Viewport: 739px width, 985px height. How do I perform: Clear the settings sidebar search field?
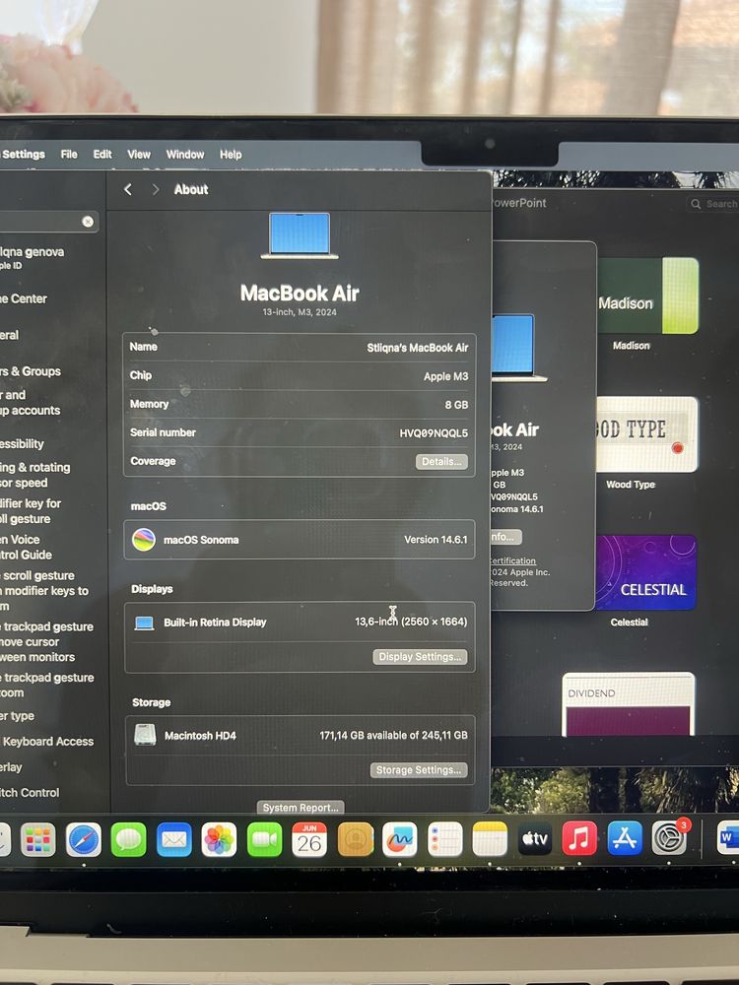[88, 221]
